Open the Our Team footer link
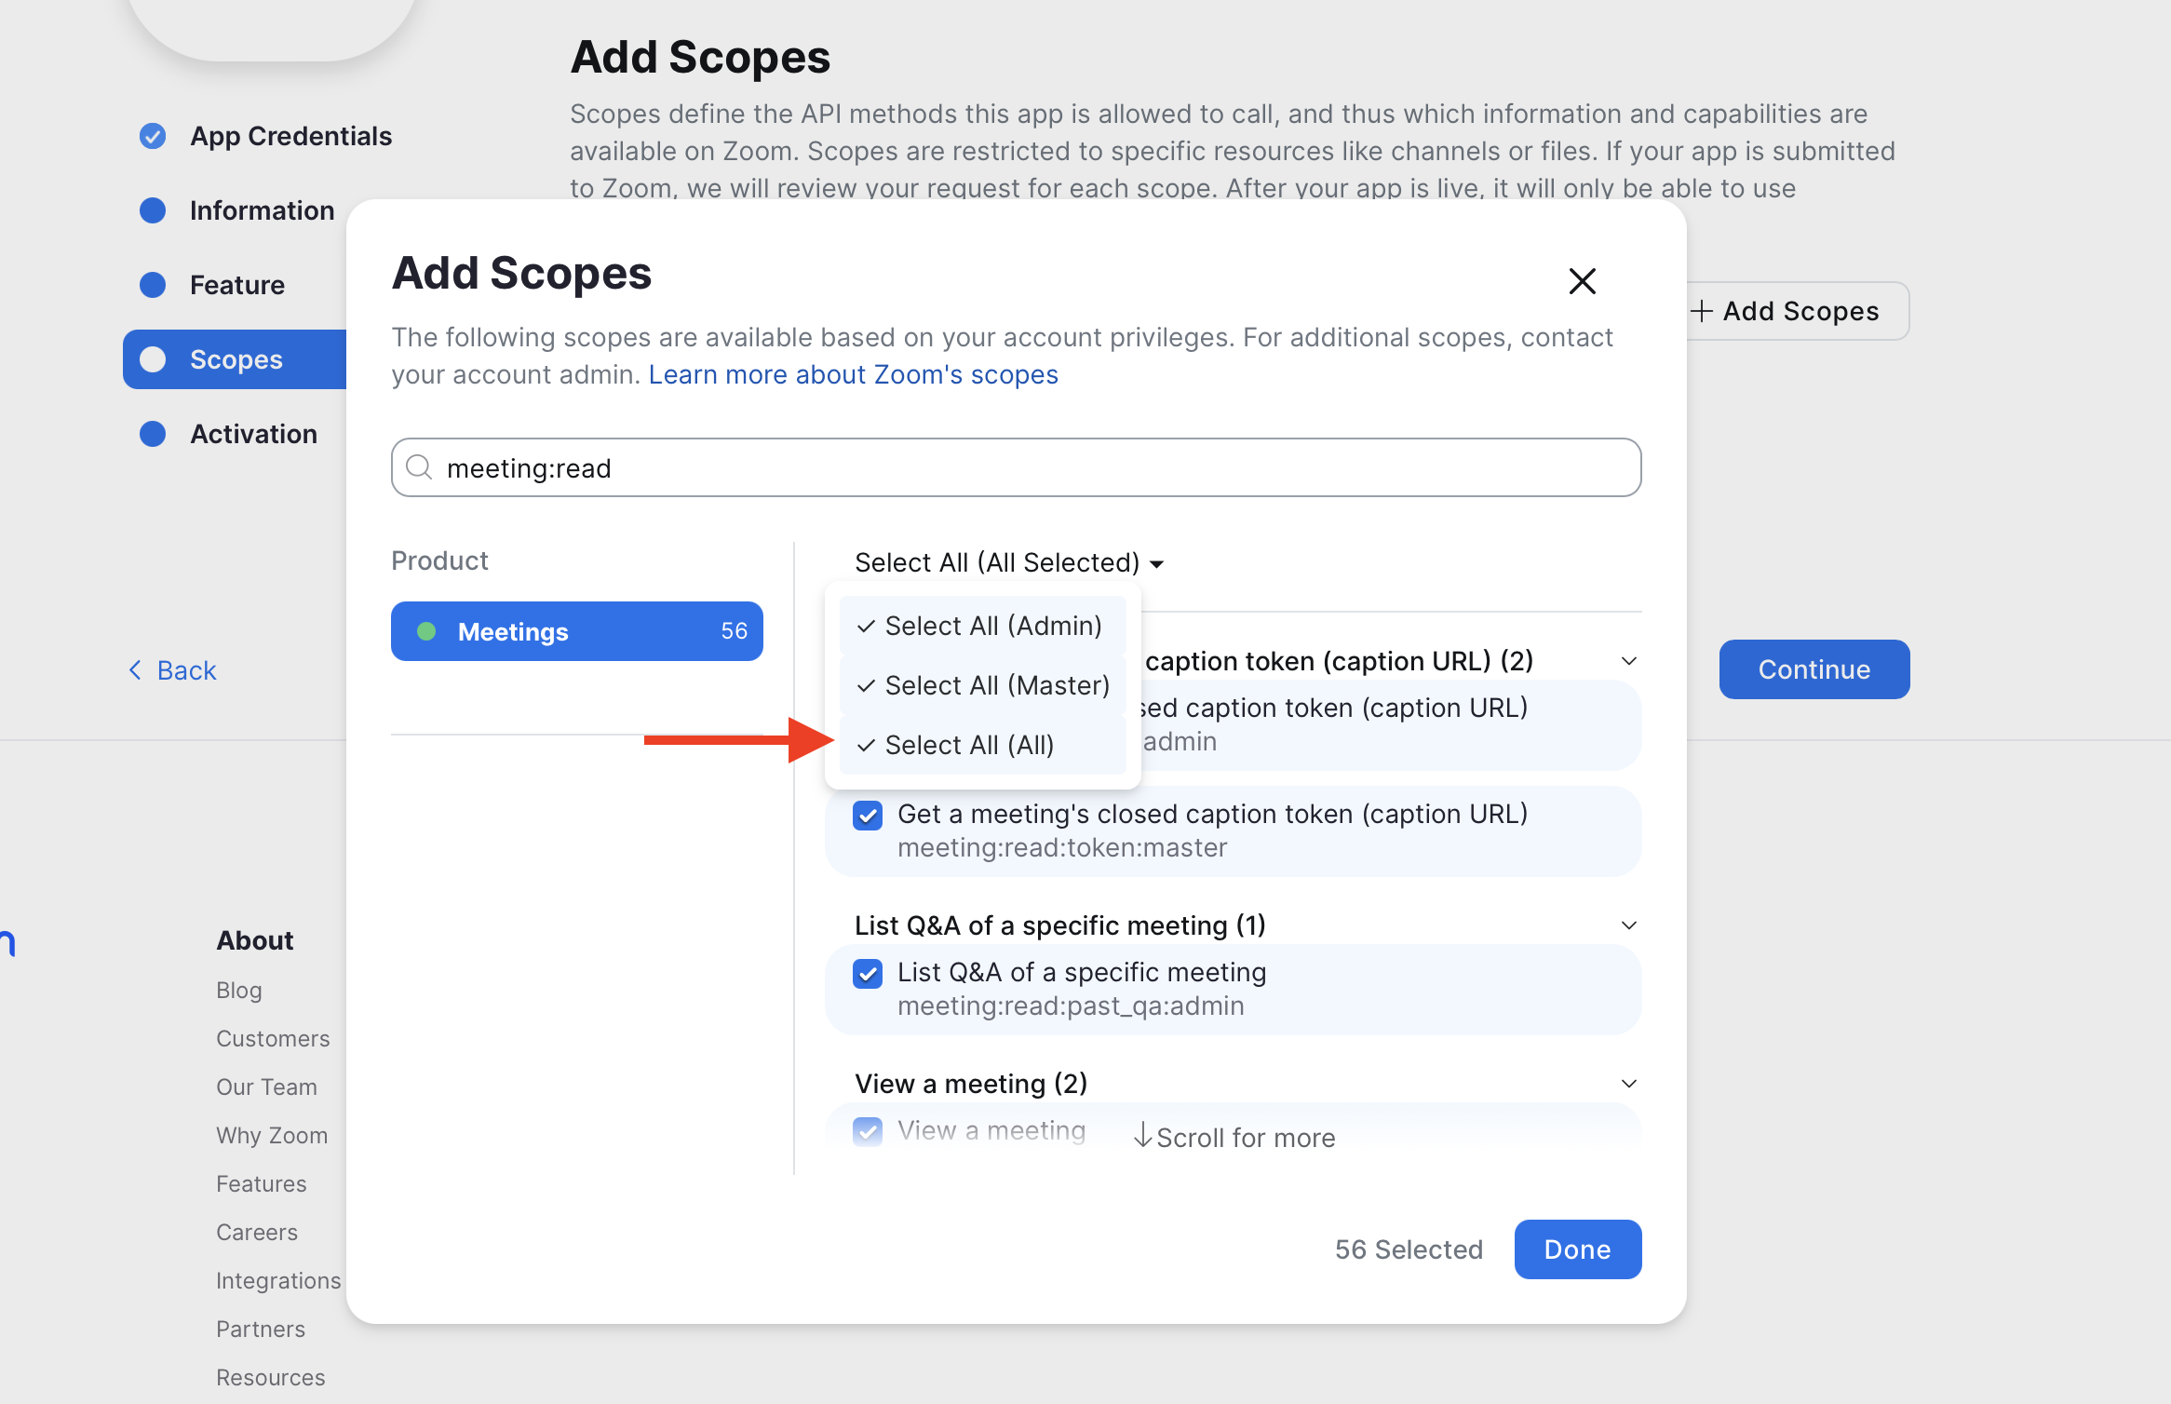The width and height of the screenshot is (2171, 1404). tap(267, 1087)
